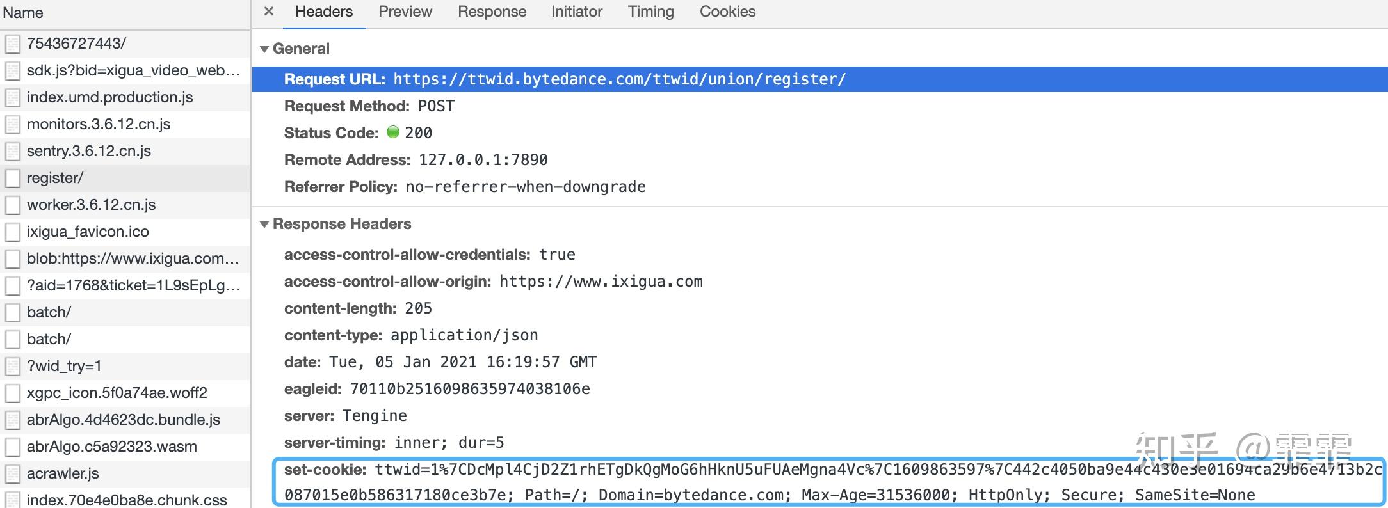The image size is (1388, 508).
Task: Click the file icon for sentry.3.6.12.cn.js
Action: (x=13, y=151)
